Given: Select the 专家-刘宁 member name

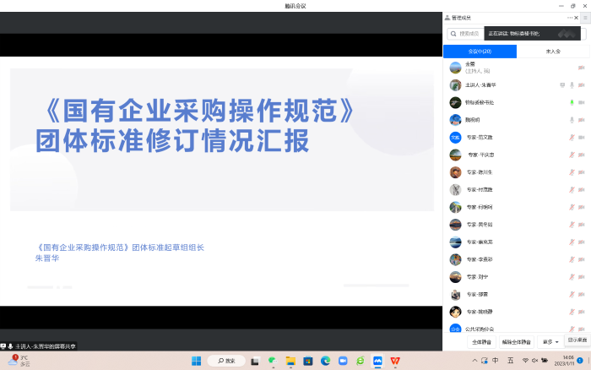Looking at the screenshot, I should 477,277.
